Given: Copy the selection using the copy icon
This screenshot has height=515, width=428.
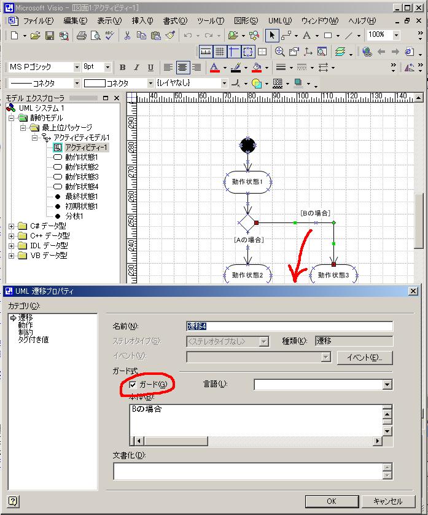Looking at the screenshot, I should [x=141, y=36].
